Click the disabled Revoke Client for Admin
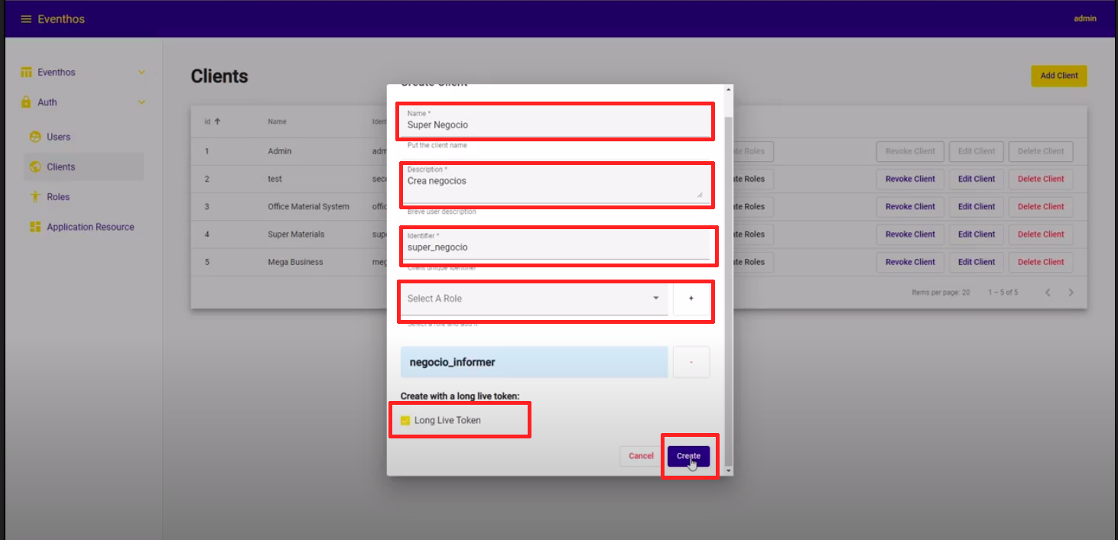1118x540 pixels. 910,151
